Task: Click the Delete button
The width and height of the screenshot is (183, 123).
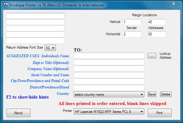Action: coord(165,94)
